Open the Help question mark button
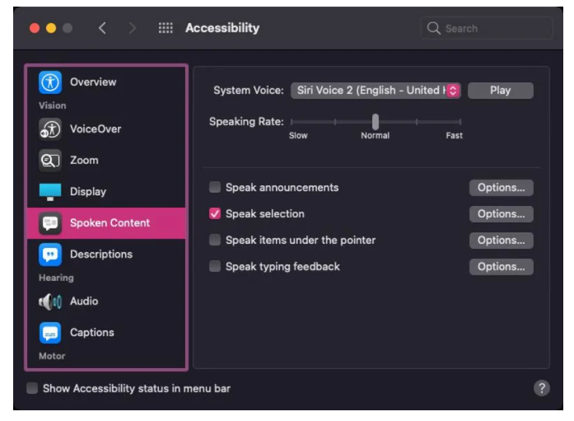 coord(541,388)
